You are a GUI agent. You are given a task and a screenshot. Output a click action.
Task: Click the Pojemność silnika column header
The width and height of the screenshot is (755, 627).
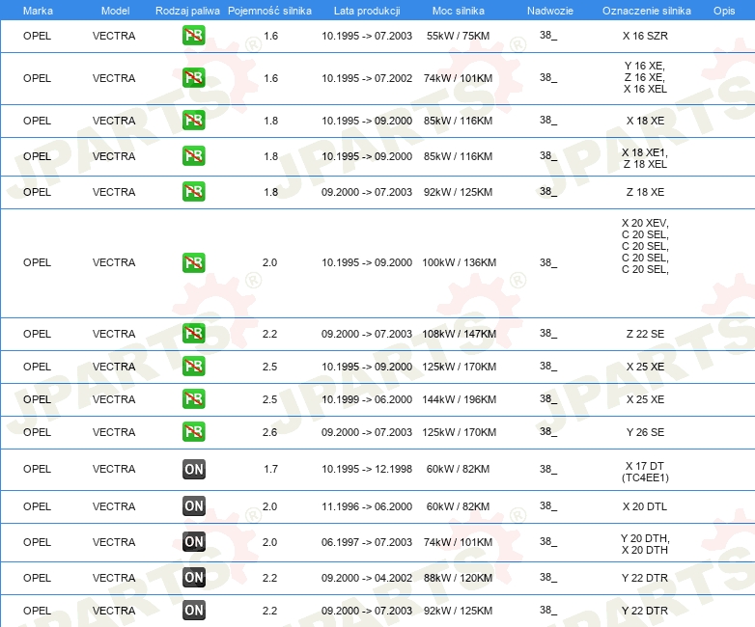pyautogui.click(x=269, y=11)
